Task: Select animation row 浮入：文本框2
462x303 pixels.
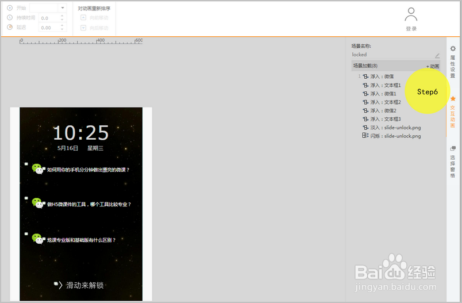Action: click(382, 102)
